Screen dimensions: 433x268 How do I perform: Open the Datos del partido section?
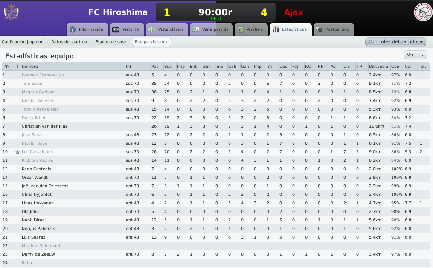coord(69,42)
